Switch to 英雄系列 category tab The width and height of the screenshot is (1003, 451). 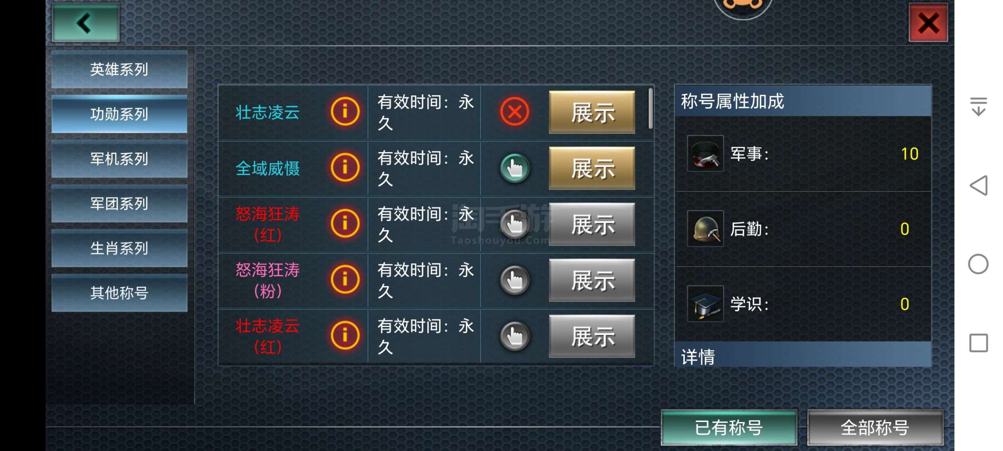coord(119,69)
